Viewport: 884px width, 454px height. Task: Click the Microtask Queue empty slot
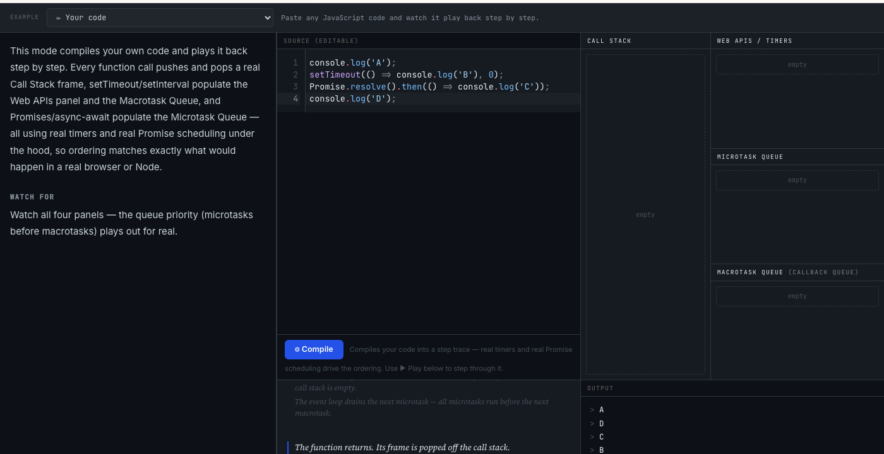coord(797,180)
